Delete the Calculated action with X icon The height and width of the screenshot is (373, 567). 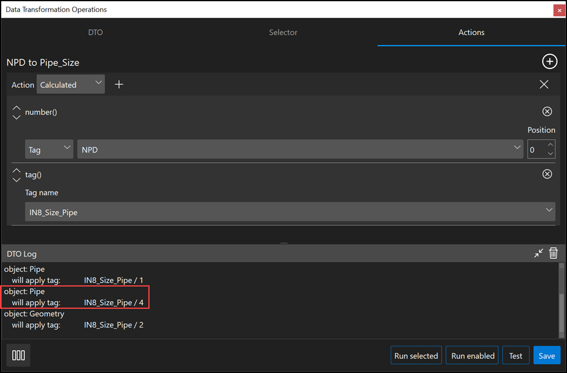tap(544, 85)
